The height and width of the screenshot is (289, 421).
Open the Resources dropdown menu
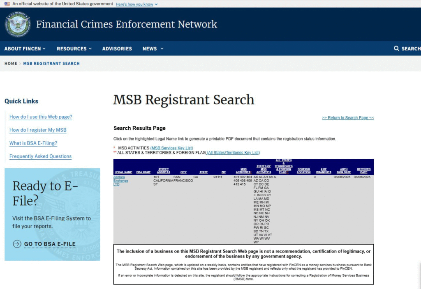74,48
